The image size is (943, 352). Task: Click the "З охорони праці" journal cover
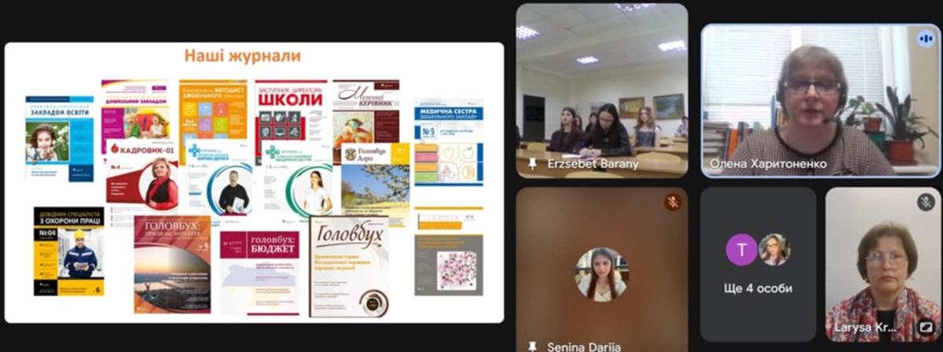click(x=68, y=251)
